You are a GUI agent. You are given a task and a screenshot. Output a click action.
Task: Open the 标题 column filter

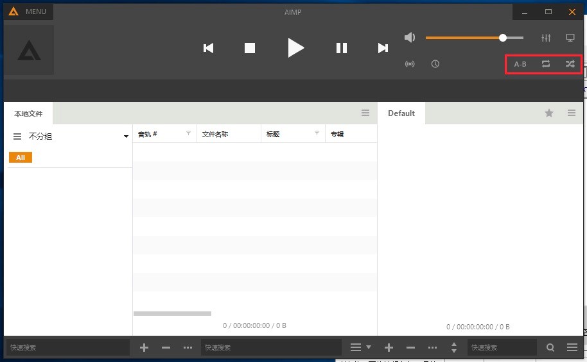click(x=317, y=134)
